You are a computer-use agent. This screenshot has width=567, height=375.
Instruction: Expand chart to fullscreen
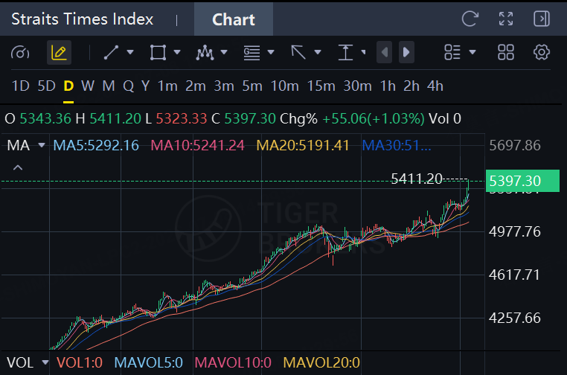506,19
